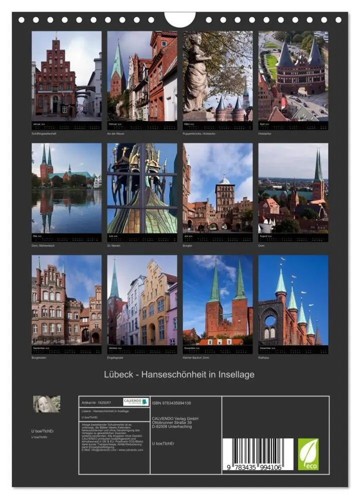Click the 'Kleiner Bauhof, Dom' caption

(x=196, y=358)
